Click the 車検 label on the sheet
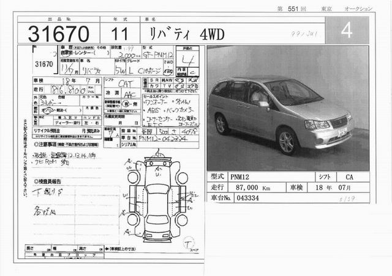Image resolution: width=392 pixels, height=276 pixels. [39, 81]
